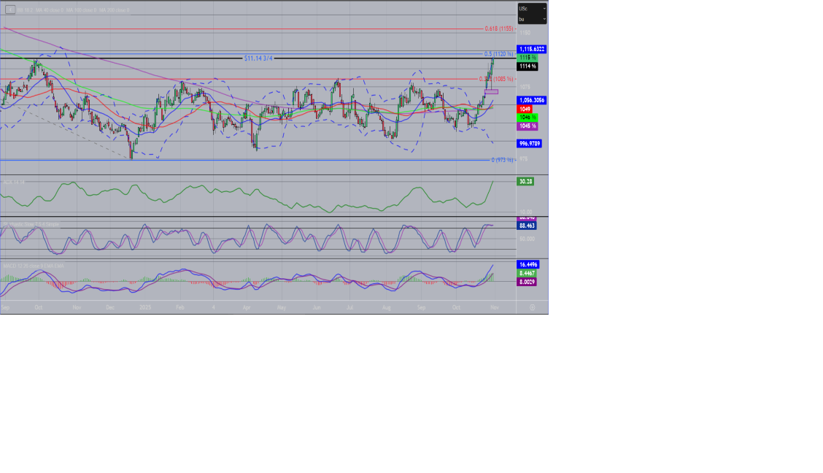Viewport: 823px width, 473px height.
Task: Select the purple rectangle drawing on the chart
Action: tap(491, 91)
